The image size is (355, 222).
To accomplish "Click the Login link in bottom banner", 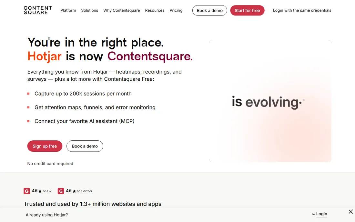I will [321, 214].
